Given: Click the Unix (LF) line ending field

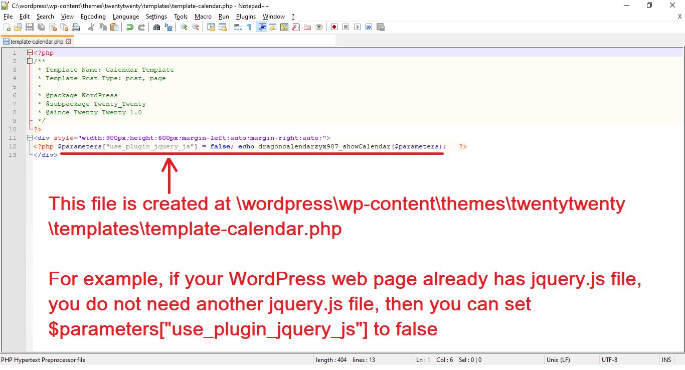Looking at the screenshot, I should (571, 360).
